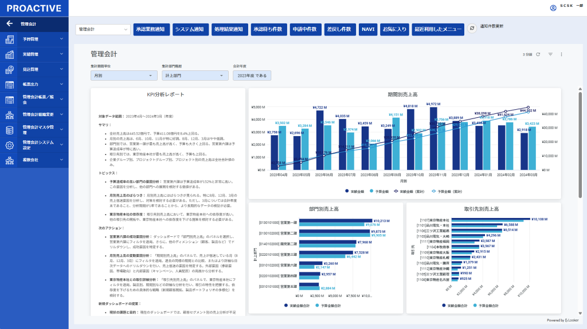587x329 pixels.
Task: Click the 承認業務通知 button
Action: click(x=151, y=29)
